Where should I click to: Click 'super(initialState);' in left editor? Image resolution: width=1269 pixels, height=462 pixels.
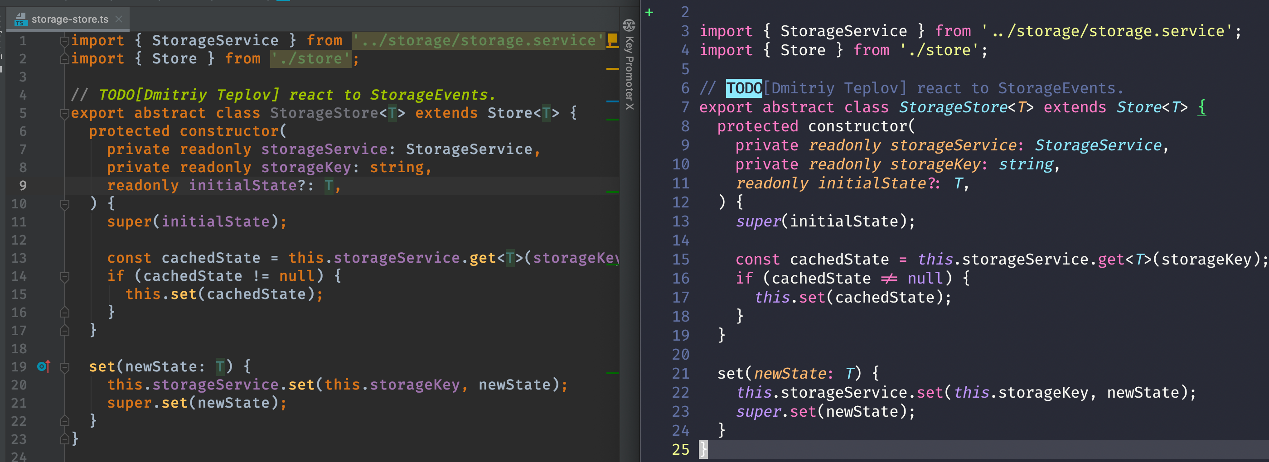click(197, 221)
